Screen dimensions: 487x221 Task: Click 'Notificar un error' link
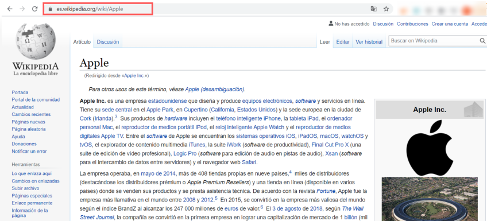pos(29,152)
